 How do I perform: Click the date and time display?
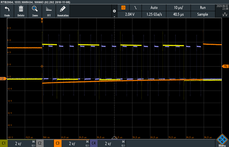tap(222, 7)
